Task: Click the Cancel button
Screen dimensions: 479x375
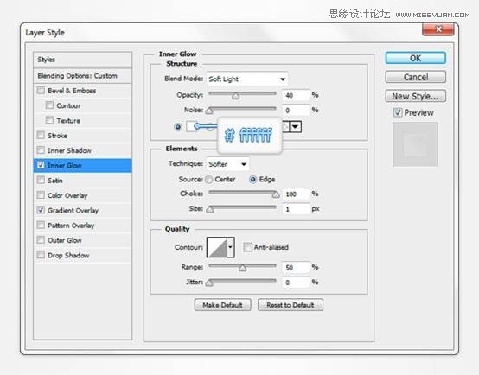Action: pyautogui.click(x=416, y=77)
